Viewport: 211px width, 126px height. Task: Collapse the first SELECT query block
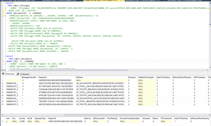(x=5, y=2)
